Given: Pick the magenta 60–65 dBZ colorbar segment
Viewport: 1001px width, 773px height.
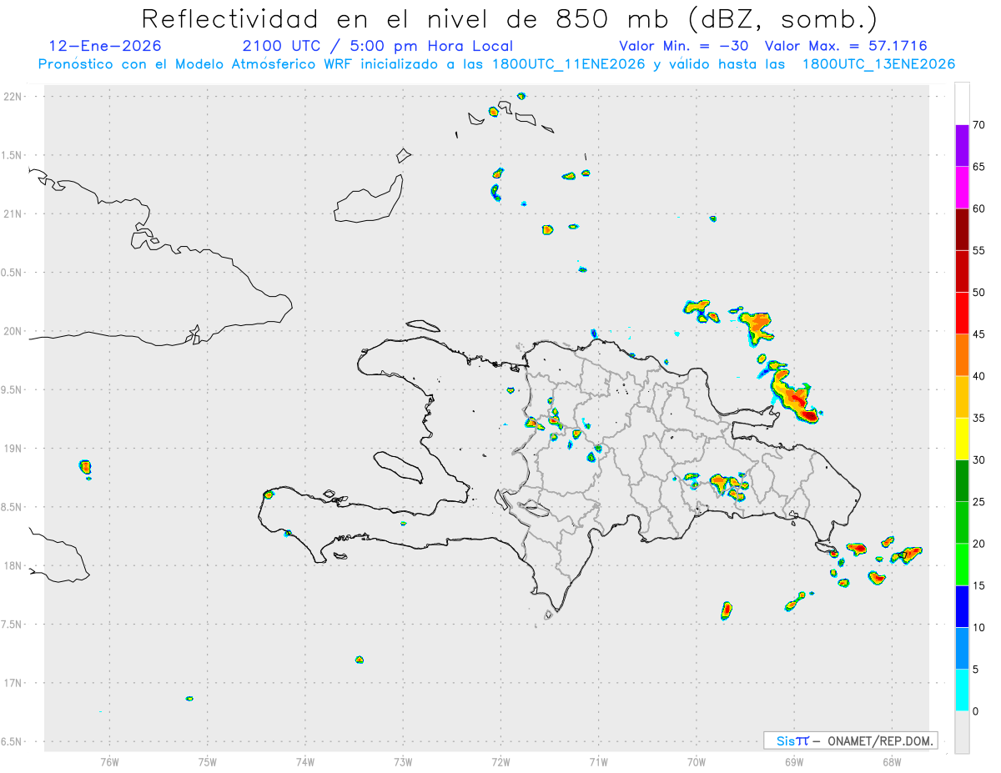Looking at the screenshot, I should point(962,187).
